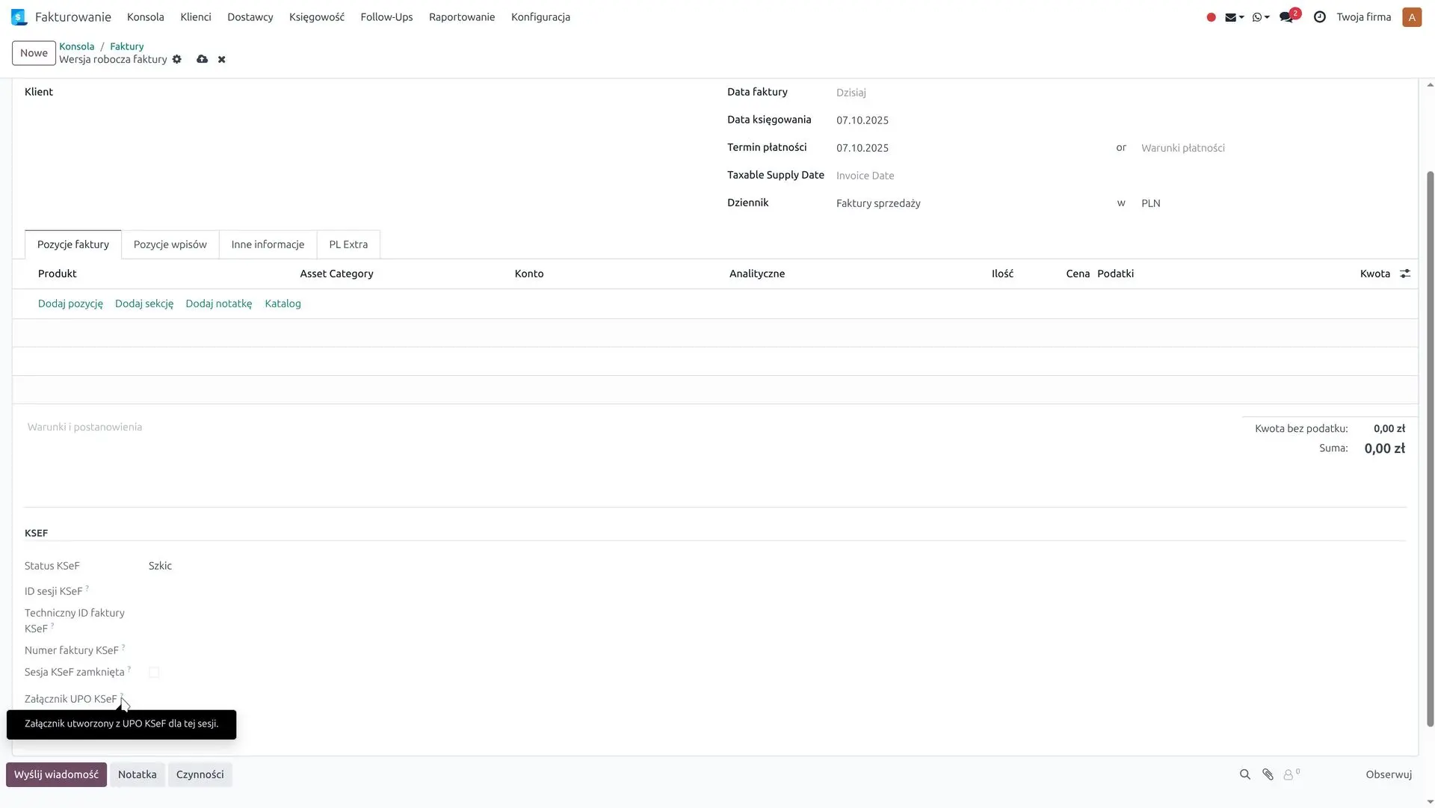This screenshot has height=808, width=1435.
Task: Discard changes with the X icon
Action: pos(222,60)
